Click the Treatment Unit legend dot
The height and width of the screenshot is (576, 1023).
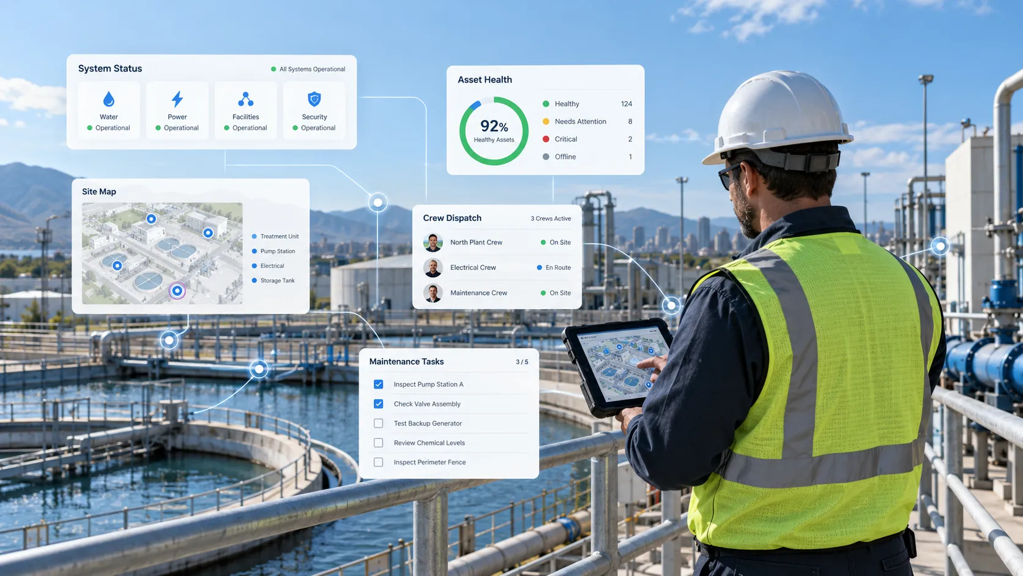coord(255,236)
